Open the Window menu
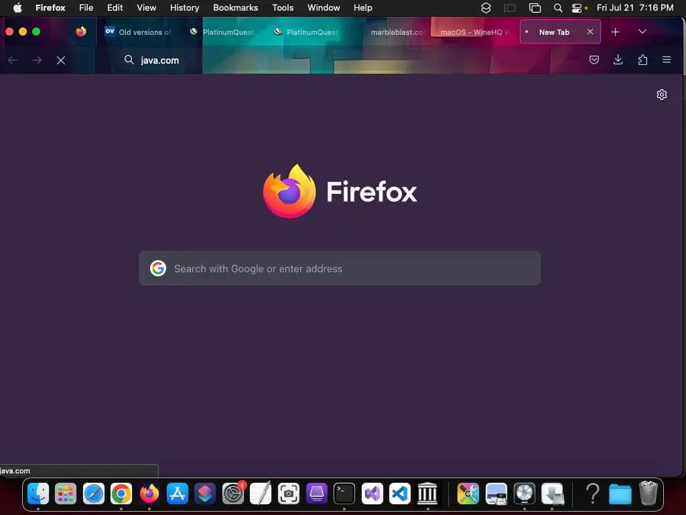This screenshot has width=686, height=515. 324,8
